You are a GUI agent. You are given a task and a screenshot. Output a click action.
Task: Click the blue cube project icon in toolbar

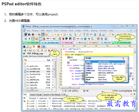[x=26, y=35]
